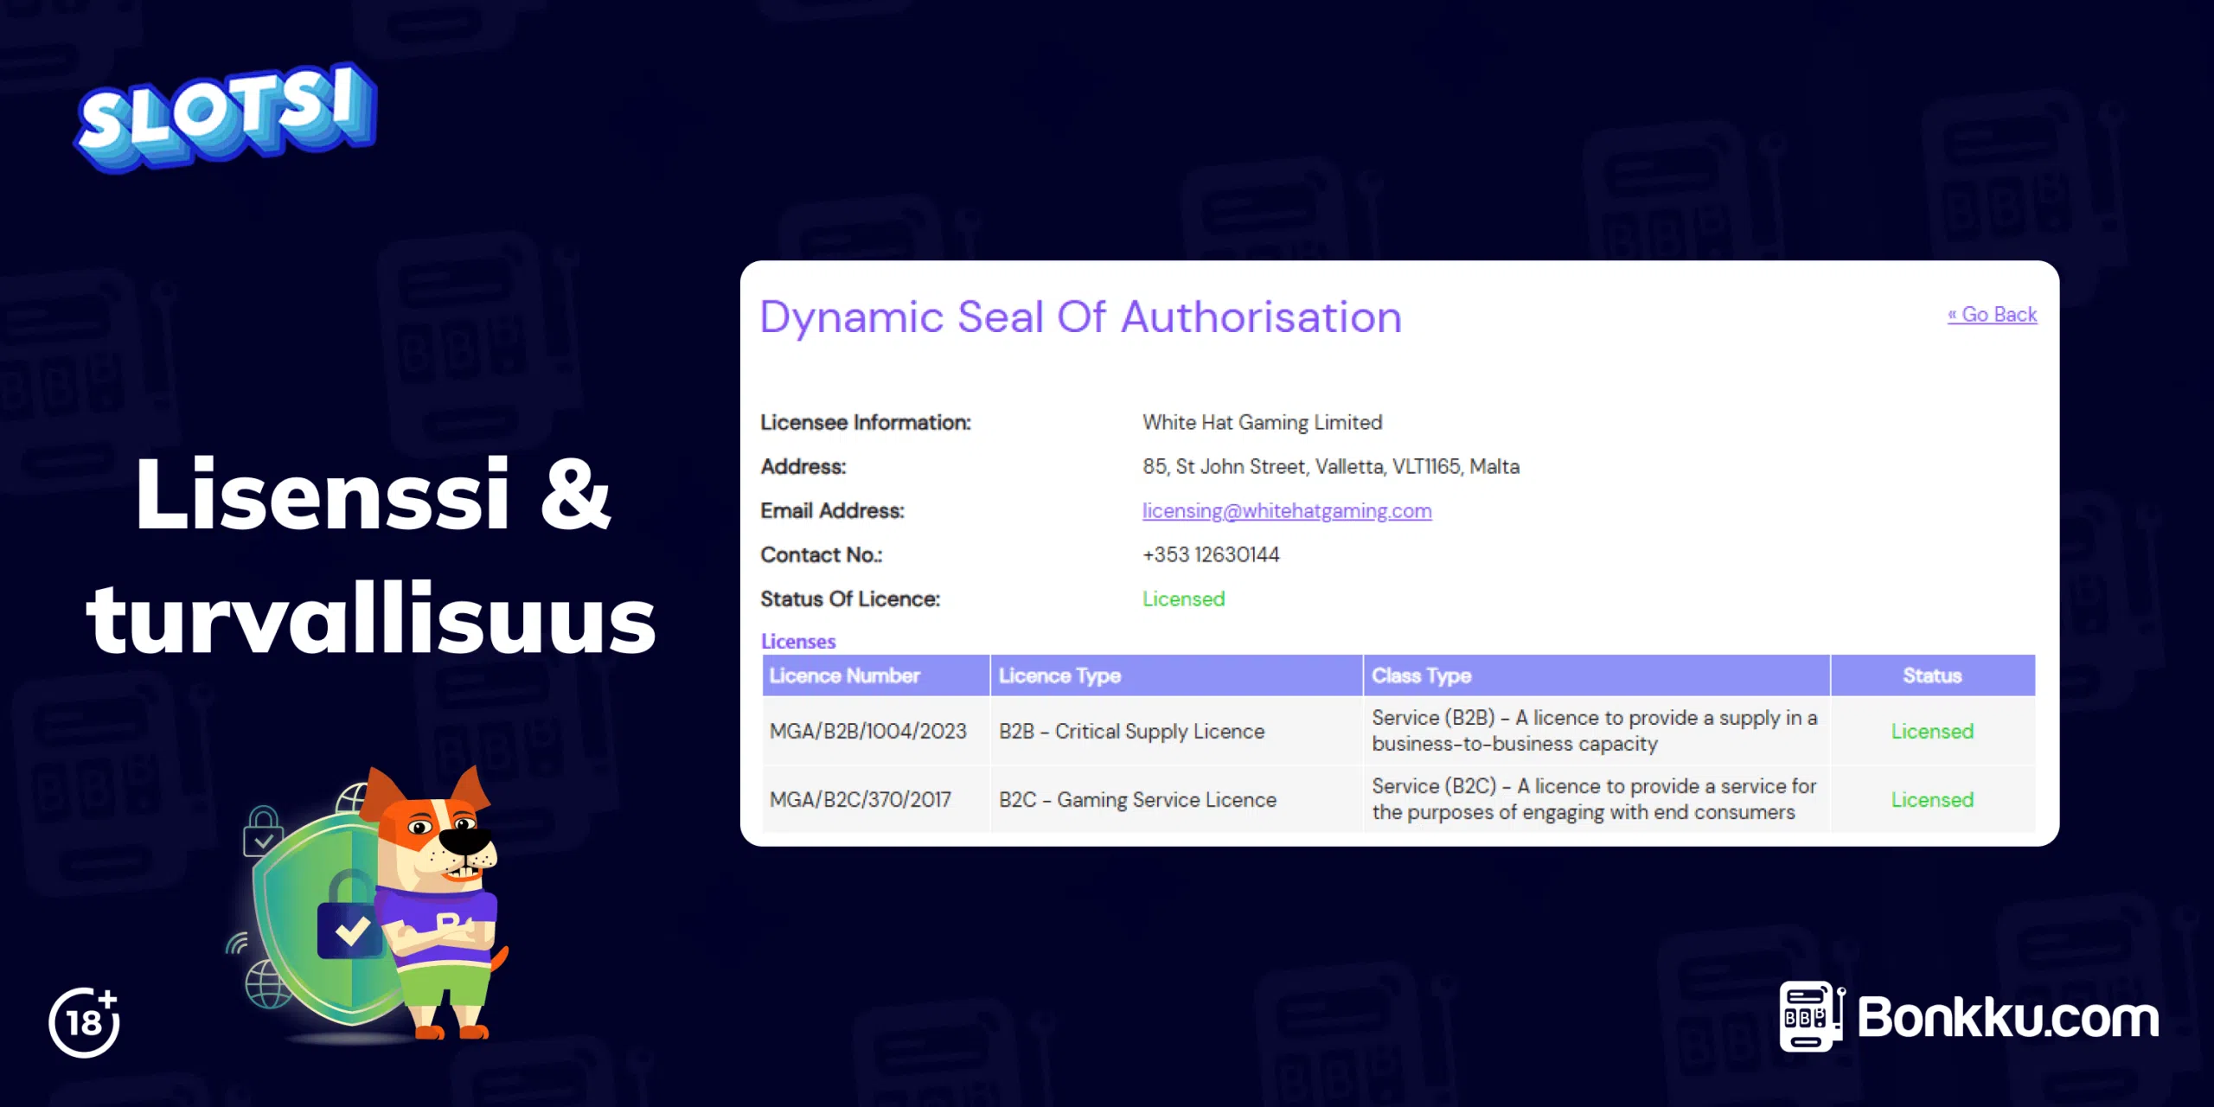This screenshot has height=1107, width=2214.
Task: Click the Address label
Action: [803, 467]
